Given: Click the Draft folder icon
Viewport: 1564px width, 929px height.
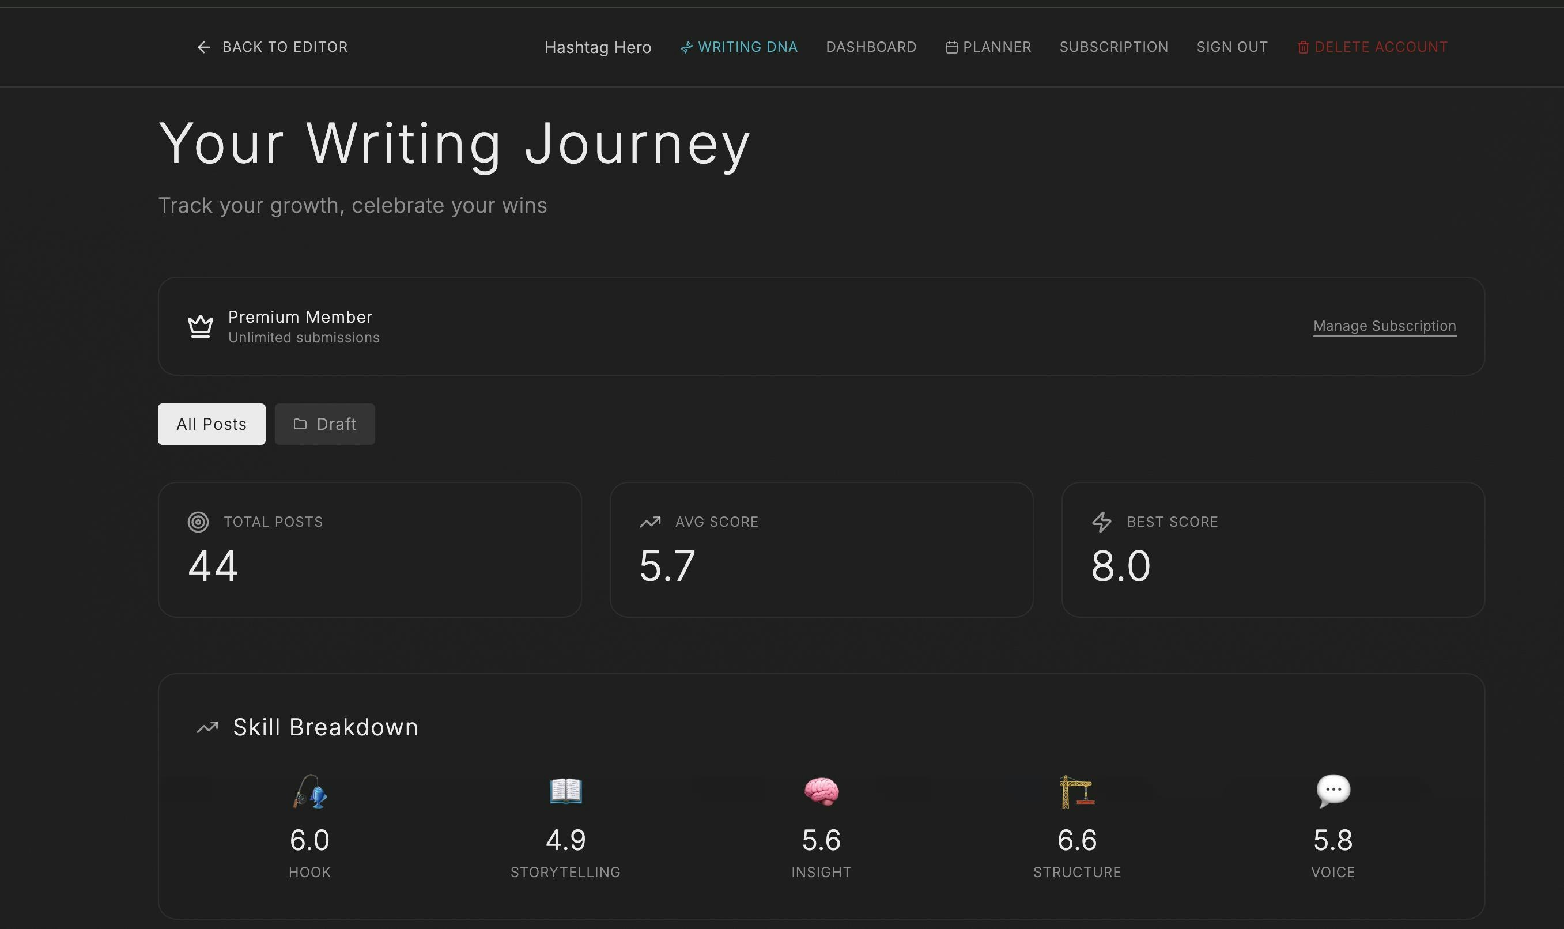Looking at the screenshot, I should (300, 424).
